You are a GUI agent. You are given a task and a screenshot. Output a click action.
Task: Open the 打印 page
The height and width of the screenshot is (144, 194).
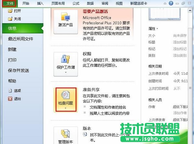click(x=12, y=60)
